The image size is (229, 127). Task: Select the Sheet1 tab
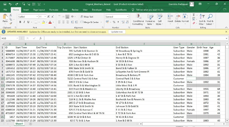[x=19, y=124]
